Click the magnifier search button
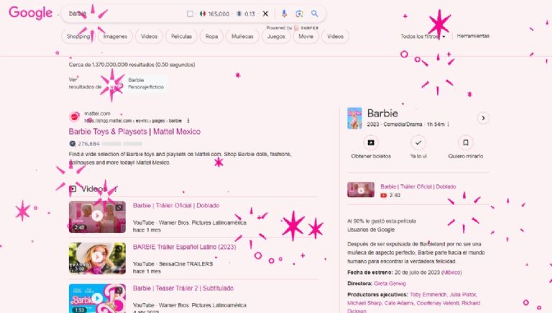Image resolution: width=552 pixels, height=313 pixels. click(314, 14)
